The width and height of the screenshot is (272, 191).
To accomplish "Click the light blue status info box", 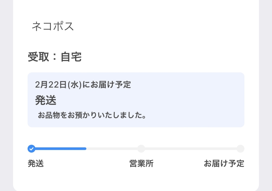I will (x=136, y=100).
